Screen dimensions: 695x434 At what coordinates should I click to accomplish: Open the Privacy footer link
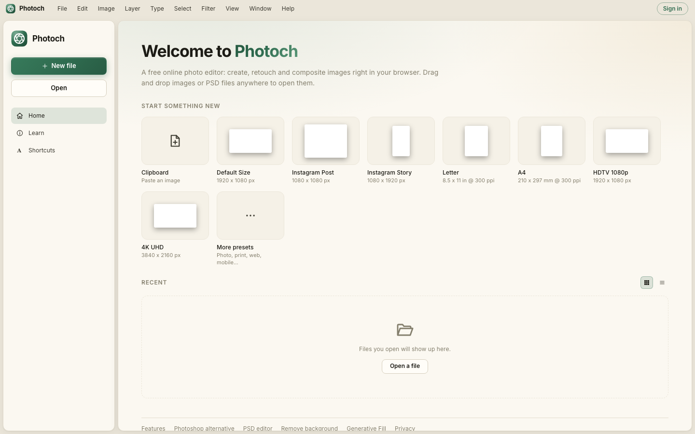[x=405, y=428]
